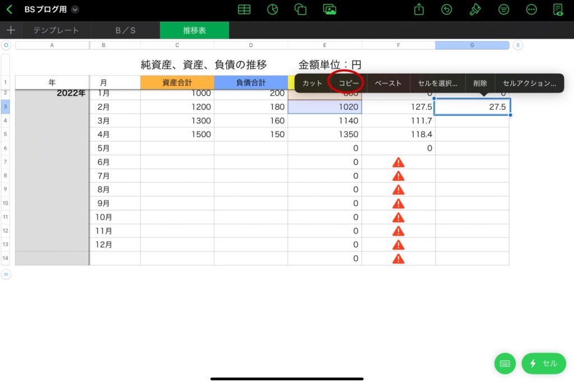Open the format paintbrush icon

tap(475, 10)
